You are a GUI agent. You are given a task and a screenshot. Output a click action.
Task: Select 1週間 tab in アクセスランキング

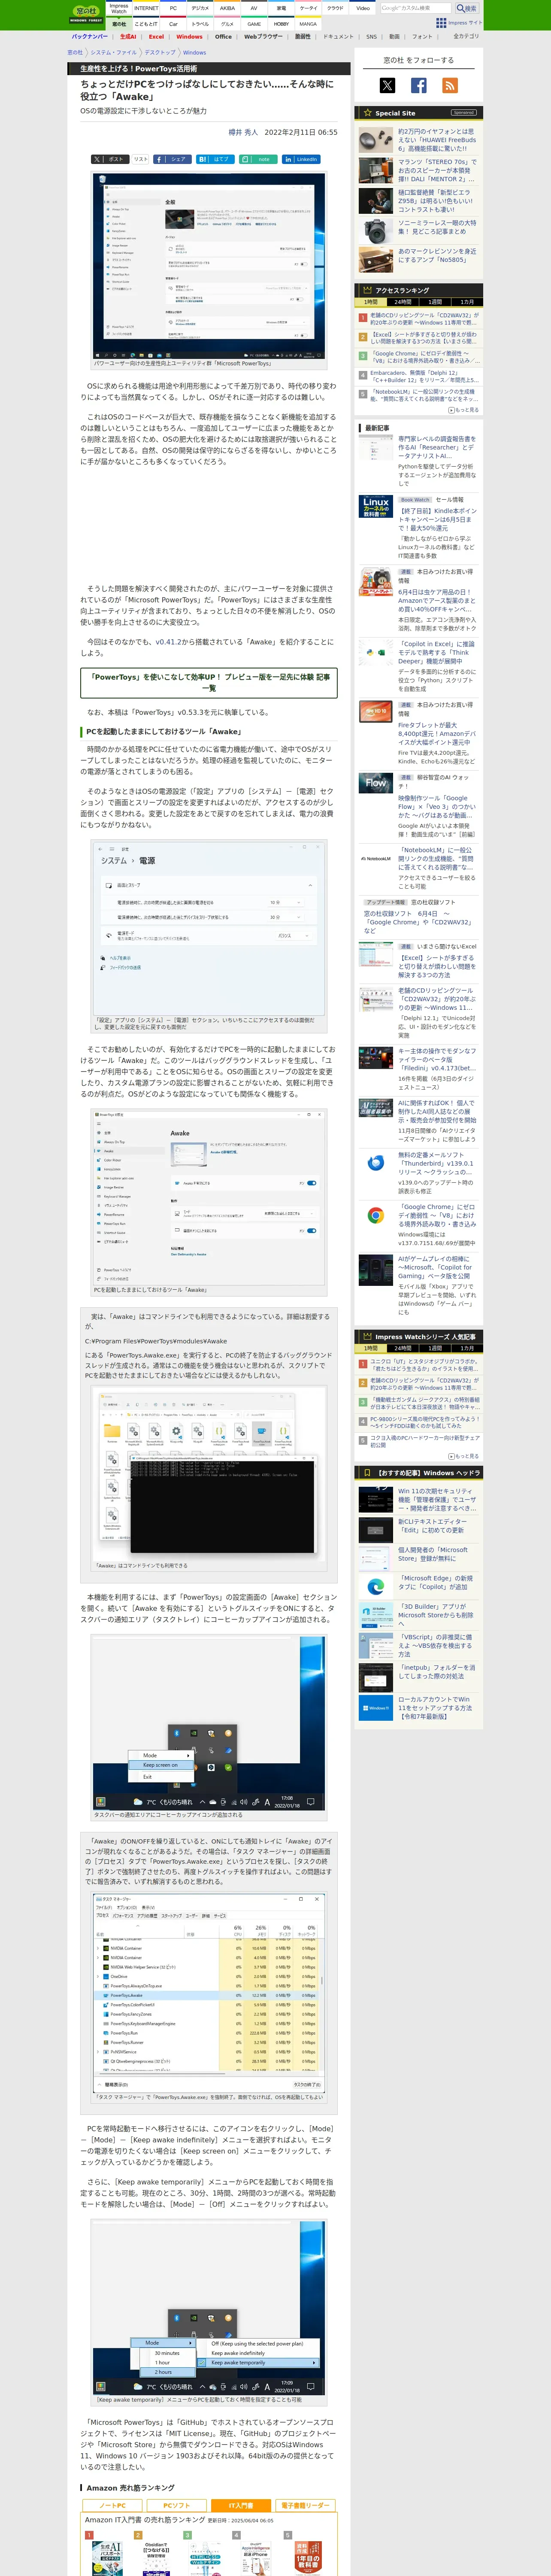tap(435, 302)
